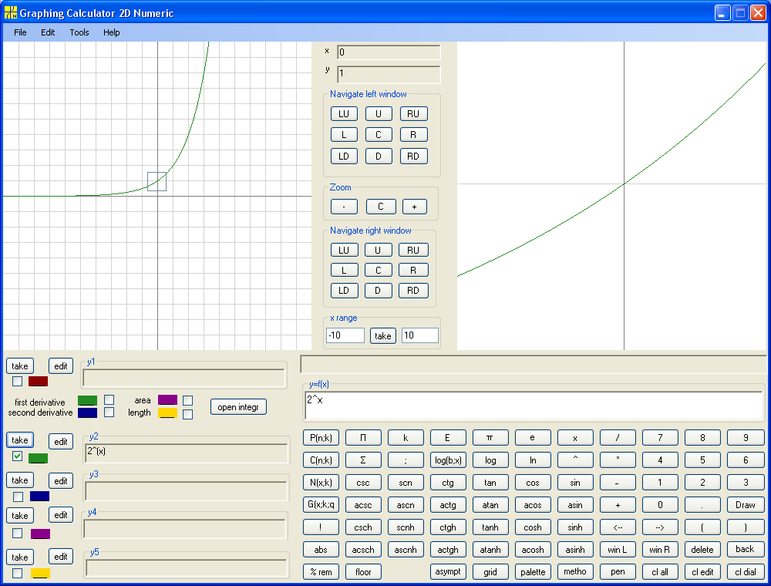Zoom out with the minus button

tap(344, 207)
